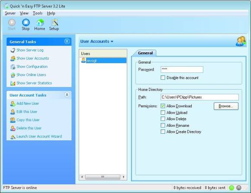Open the View menu
This screenshot has height=193, width=251.
pyautogui.click(x=24, y=13)
